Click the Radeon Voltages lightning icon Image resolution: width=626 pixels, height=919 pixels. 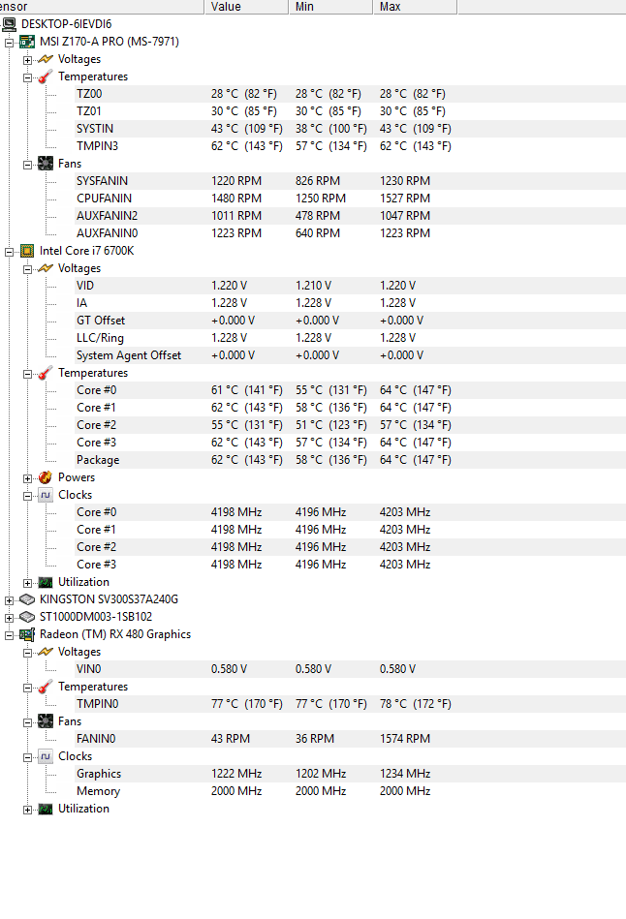(46, 652)
